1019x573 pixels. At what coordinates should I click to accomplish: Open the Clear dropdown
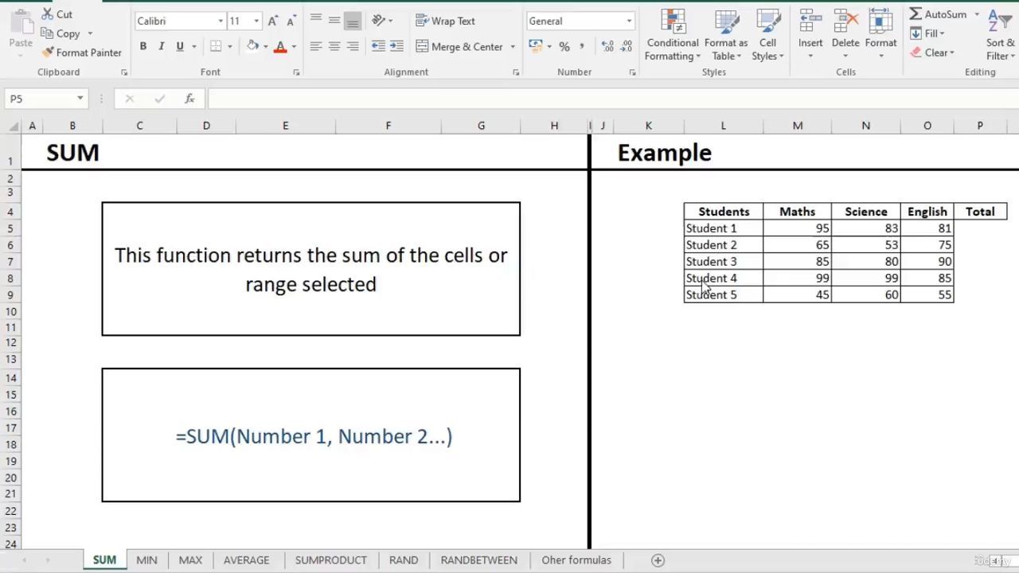tap(932, 53)
